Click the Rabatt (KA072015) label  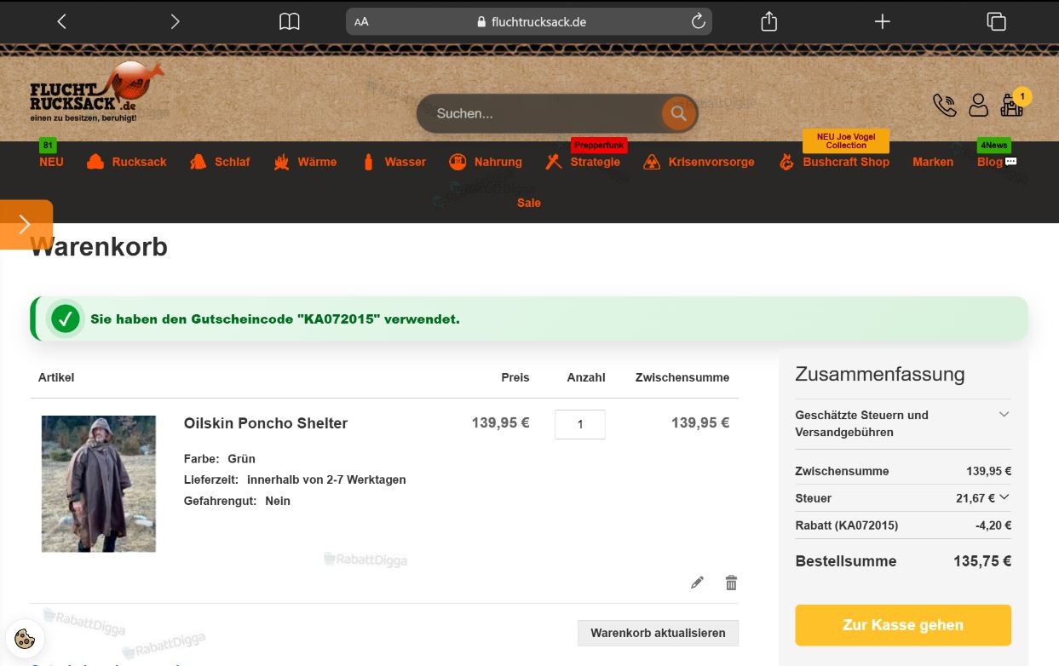[x=847, y=525]
